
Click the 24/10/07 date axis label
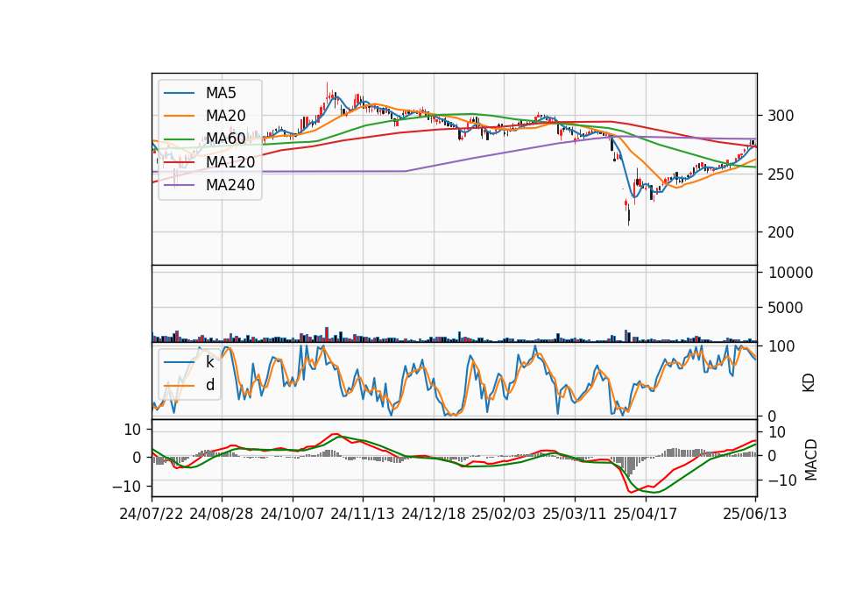(x=293, y=514)
